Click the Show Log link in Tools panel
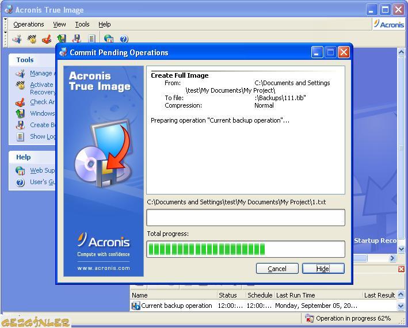Viewport: 408px width, 328px height. click(x=42, y=136)
